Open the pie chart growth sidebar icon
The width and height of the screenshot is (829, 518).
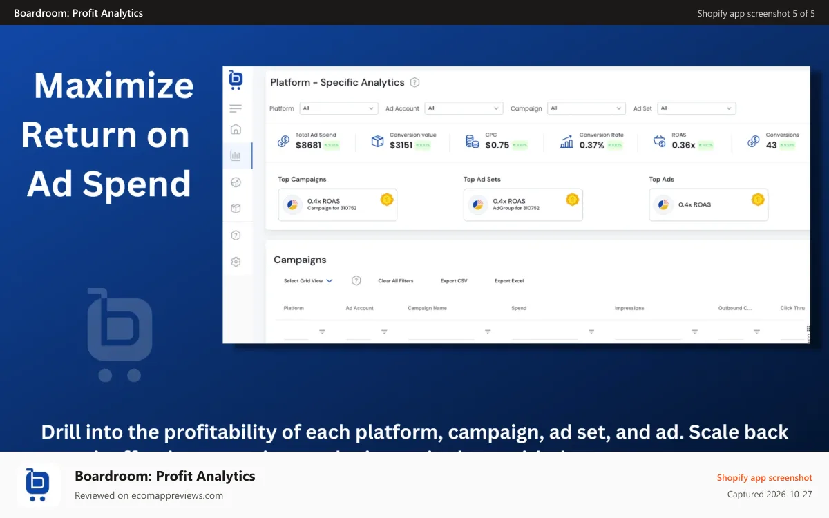pos(236,182)
